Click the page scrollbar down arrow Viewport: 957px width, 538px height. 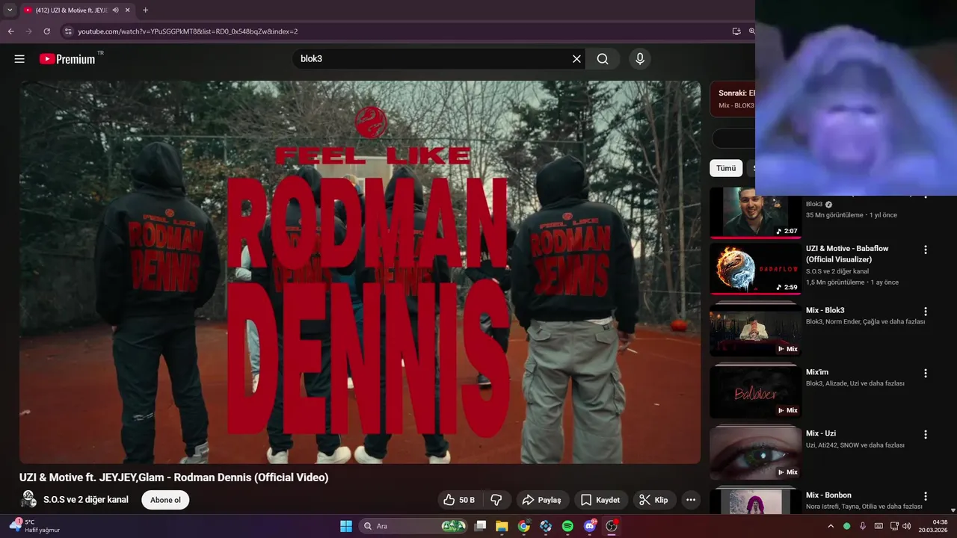953,510
